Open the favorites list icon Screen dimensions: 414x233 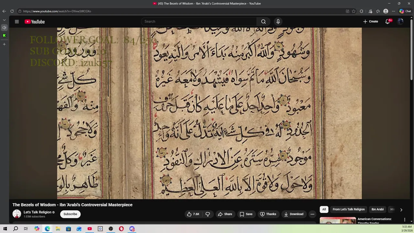coord(378,11)
